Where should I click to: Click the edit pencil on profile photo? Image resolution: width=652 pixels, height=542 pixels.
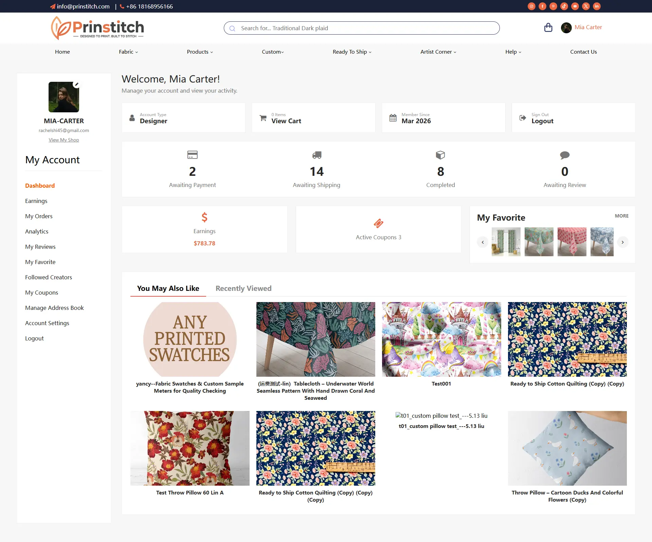click(x=77, y=84)
